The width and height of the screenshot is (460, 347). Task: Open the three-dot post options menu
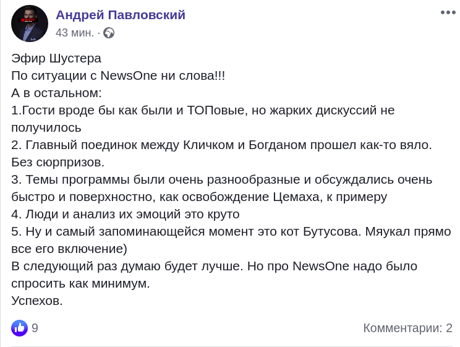(448, 12)
